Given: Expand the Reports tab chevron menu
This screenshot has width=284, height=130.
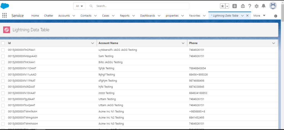Looking at the screenshot, I should tap(133, 16).
